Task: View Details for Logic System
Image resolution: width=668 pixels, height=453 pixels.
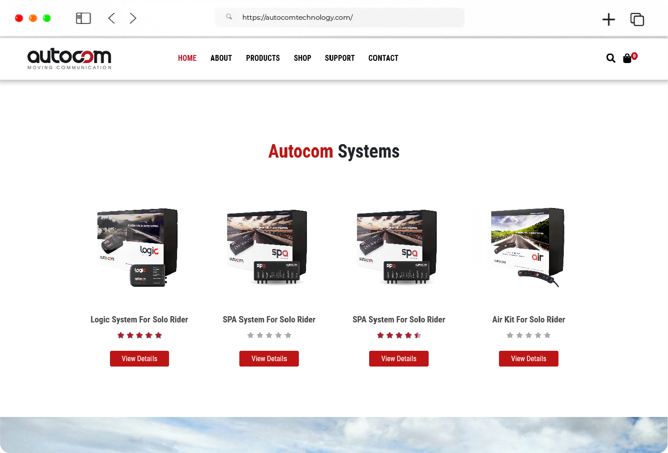Action: tap(139, 358)
